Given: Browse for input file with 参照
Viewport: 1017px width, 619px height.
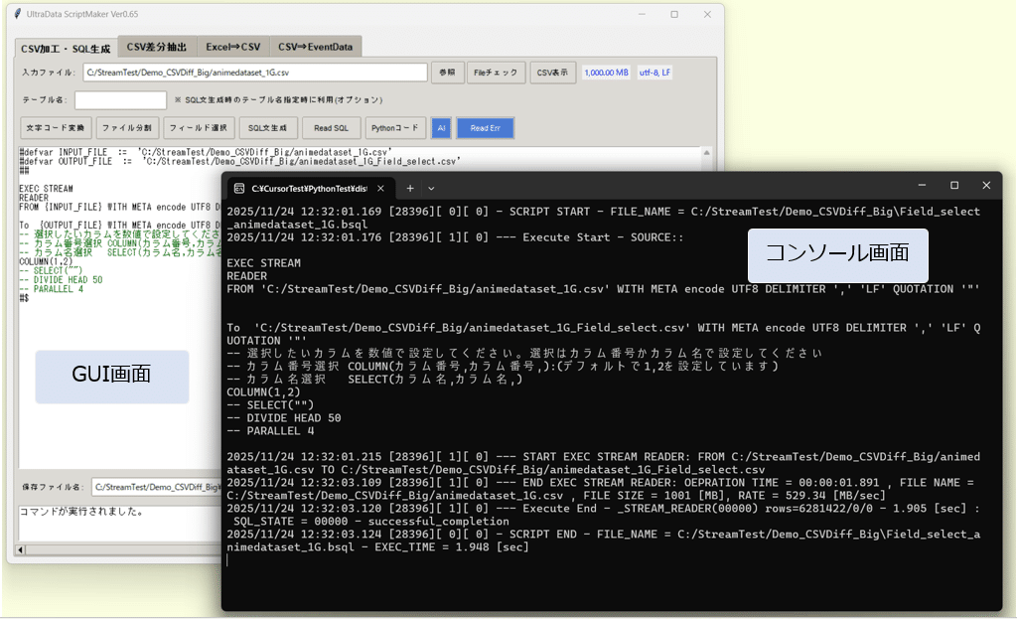Looking at the screenshot, I should [449, 72].
